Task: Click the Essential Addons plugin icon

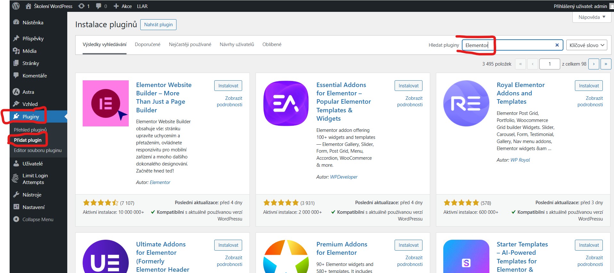Action: [x=286, y=103]
